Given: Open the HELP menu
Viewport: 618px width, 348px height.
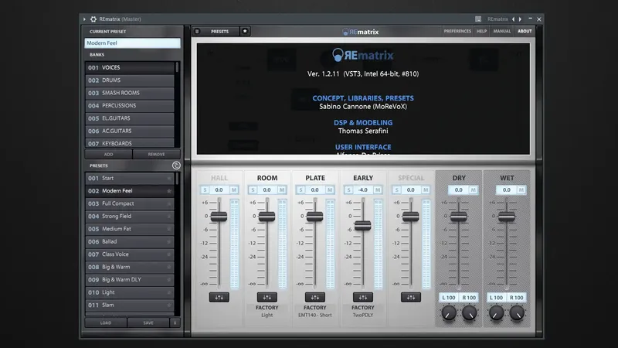Looking at the screenshot, I should pos(481,31).
